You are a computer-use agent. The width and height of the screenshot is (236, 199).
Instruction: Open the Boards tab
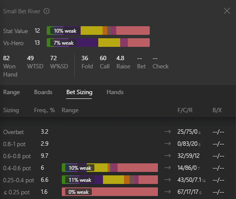click(43, 92)
